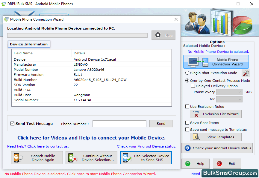Open the Mobile Phone Connection Wizard button
Screen dimensions: 259x178
216,62
